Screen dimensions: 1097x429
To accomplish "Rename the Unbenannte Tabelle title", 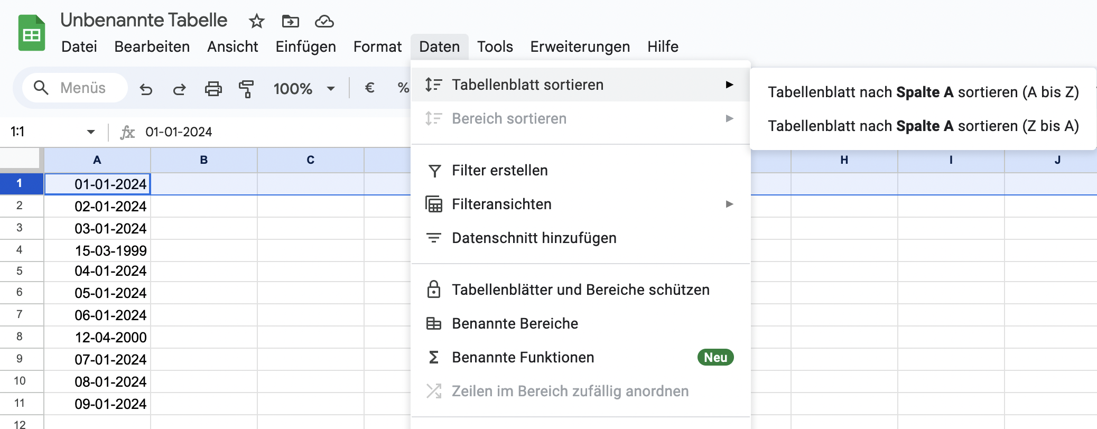I will click(x=144, y=20).
